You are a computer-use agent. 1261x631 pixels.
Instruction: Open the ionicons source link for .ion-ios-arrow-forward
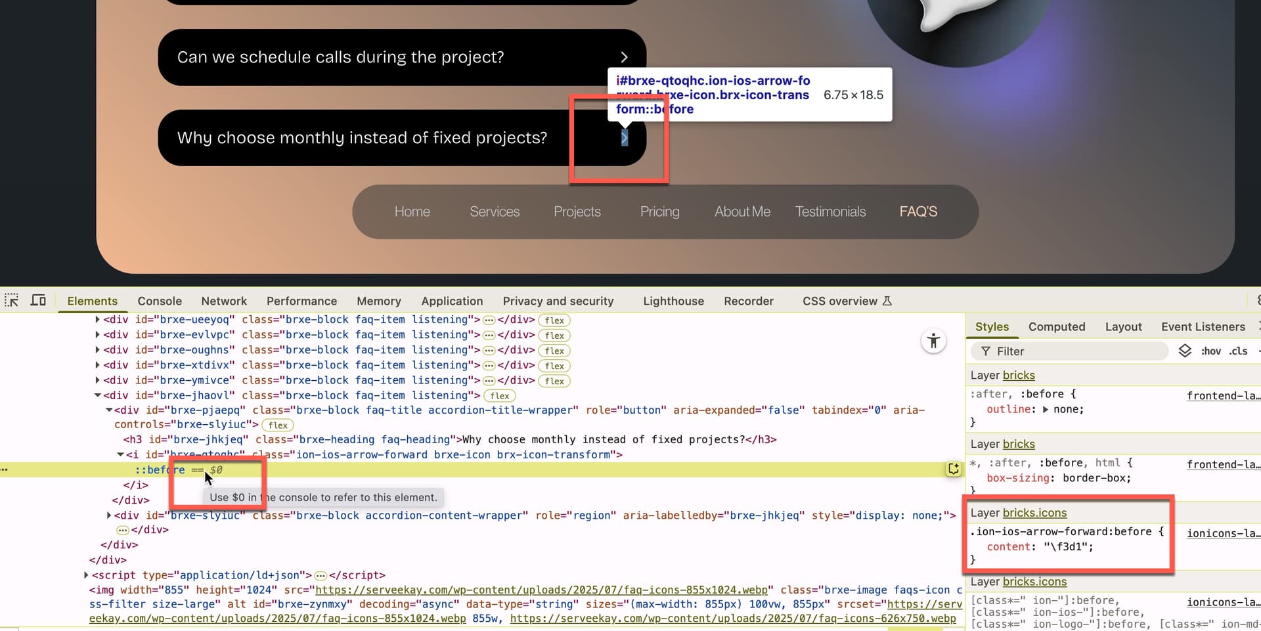[x=1223, y=533]
